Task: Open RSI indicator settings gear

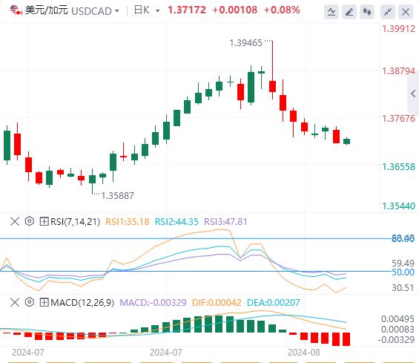Action: tap(30, 221)
